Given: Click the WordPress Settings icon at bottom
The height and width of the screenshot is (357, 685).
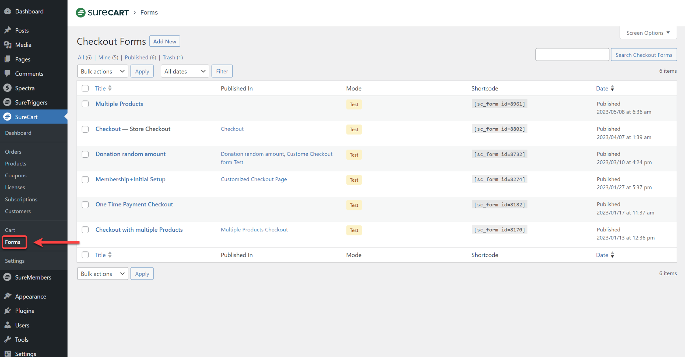Looking at the screenshot, I should click(x=7, y=354).
